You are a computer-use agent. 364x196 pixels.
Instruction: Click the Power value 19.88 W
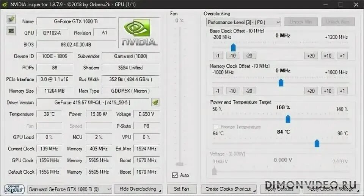tap(99, 114)
